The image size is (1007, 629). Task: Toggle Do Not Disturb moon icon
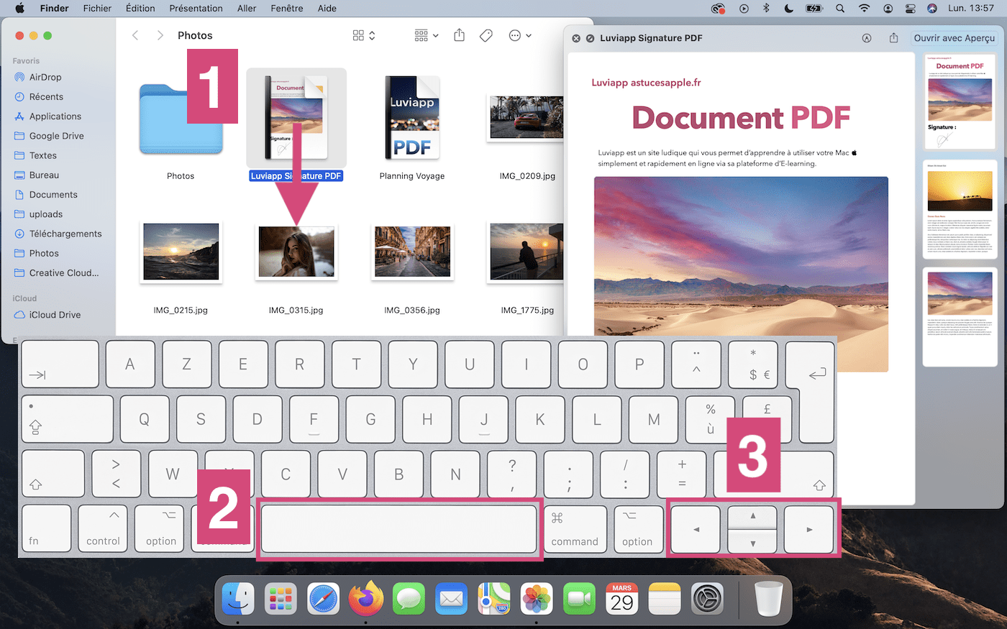788,9
